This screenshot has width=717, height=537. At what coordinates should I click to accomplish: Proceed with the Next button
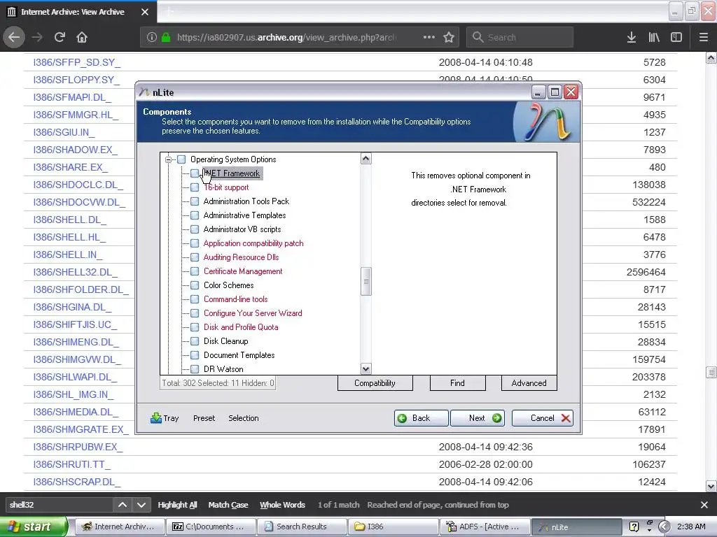[x=478, y=418]
